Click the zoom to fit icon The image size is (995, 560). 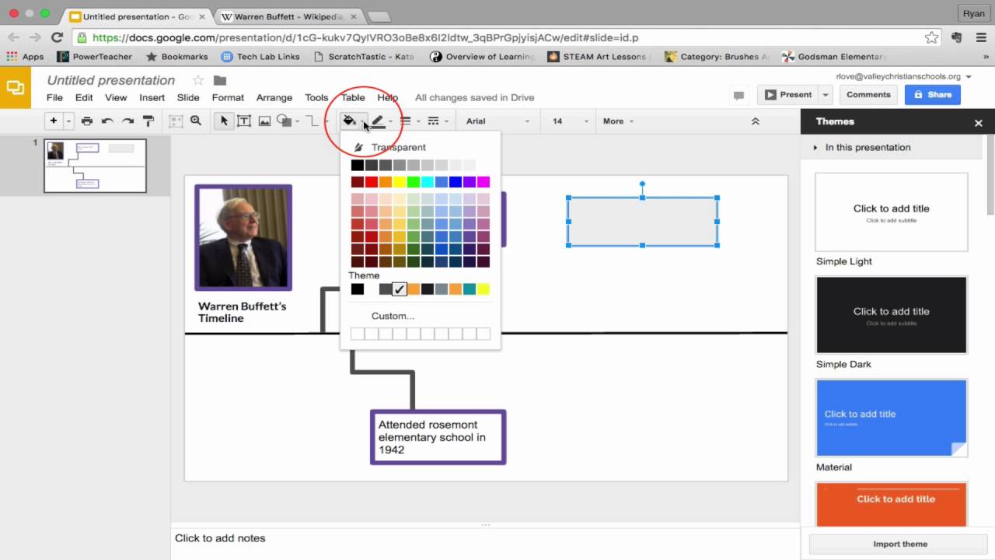[x=176, y=121]
